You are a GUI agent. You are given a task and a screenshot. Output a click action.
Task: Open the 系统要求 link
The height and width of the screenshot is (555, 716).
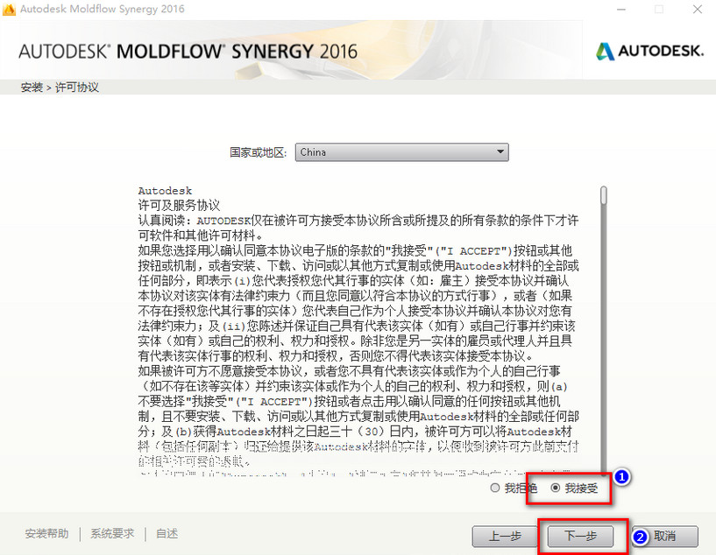click(x=111, y=533)
